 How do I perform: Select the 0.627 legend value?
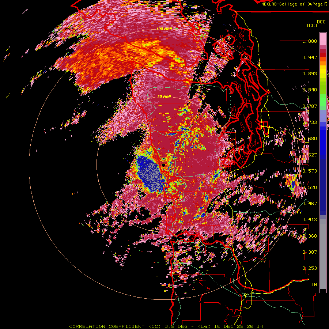(310, 155)
